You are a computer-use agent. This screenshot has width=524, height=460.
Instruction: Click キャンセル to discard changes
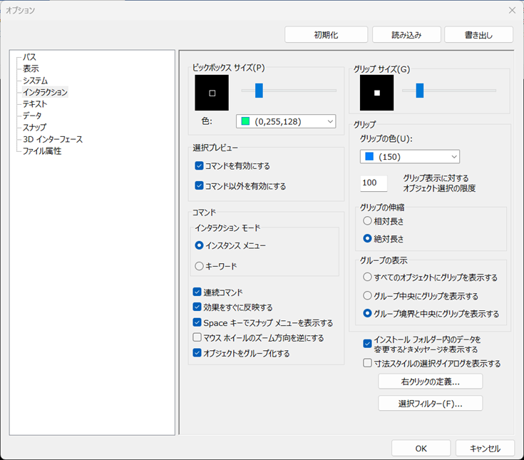coord(485,449)
